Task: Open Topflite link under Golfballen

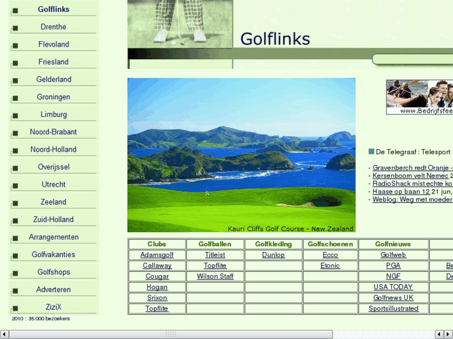Action: point(215,266)
